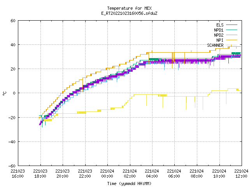Click the x-axis tick label 221024 02:00
This screenshot has width=249, height=187.
pos(130,174)
